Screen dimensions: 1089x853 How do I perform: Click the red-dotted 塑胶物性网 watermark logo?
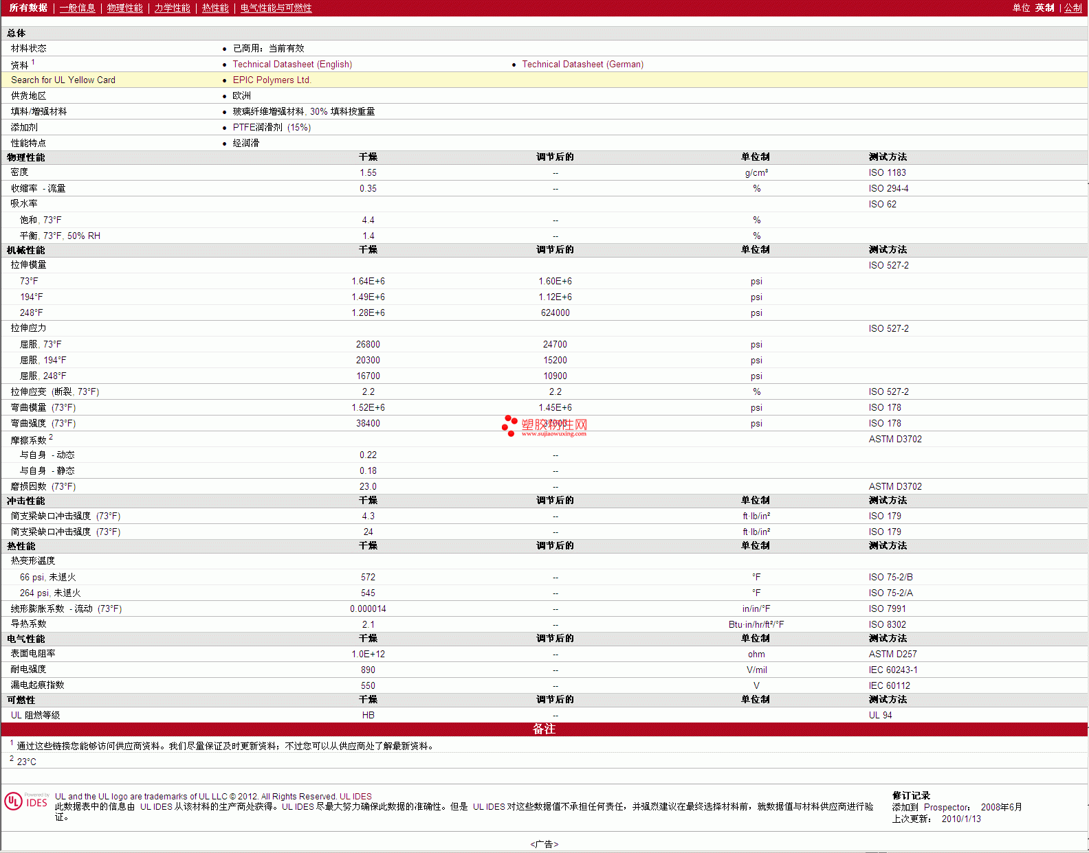point(544,425)
